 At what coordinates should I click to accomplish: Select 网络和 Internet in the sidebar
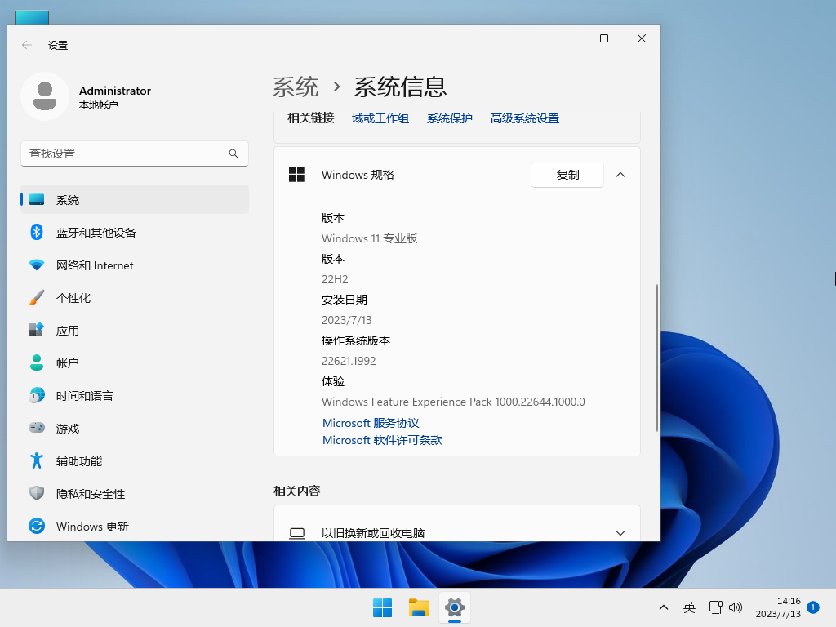point(96,265)
